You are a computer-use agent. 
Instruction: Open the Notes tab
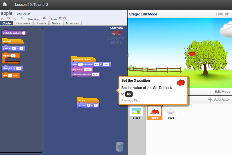56,23
